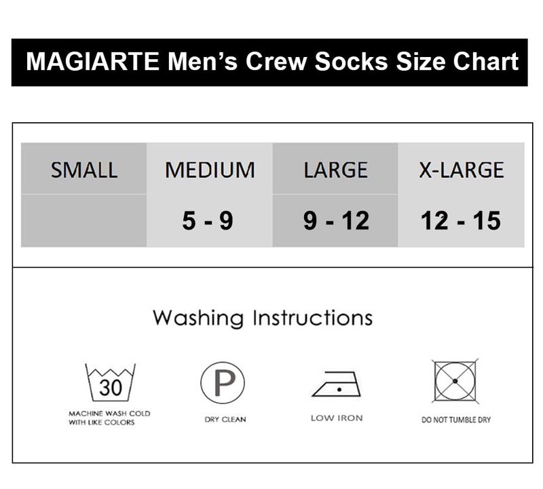Viewport: 543px width, 489px height.
Task: Click the 5 - 9 size range
Action: point(208,221)
